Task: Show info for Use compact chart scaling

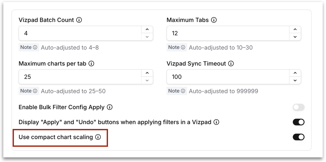Action: pos(98,137)
